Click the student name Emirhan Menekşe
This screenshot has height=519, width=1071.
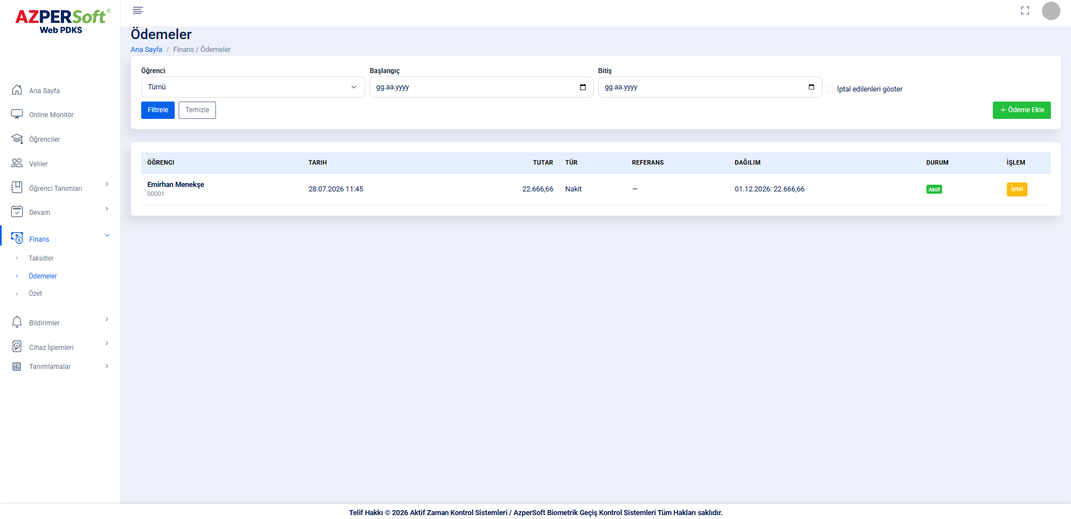(176, 185)
